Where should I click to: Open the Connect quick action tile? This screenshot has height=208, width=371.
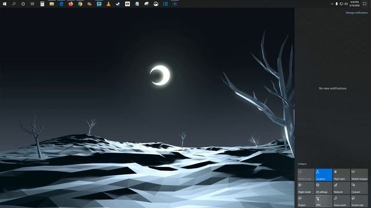pos(359,188)
